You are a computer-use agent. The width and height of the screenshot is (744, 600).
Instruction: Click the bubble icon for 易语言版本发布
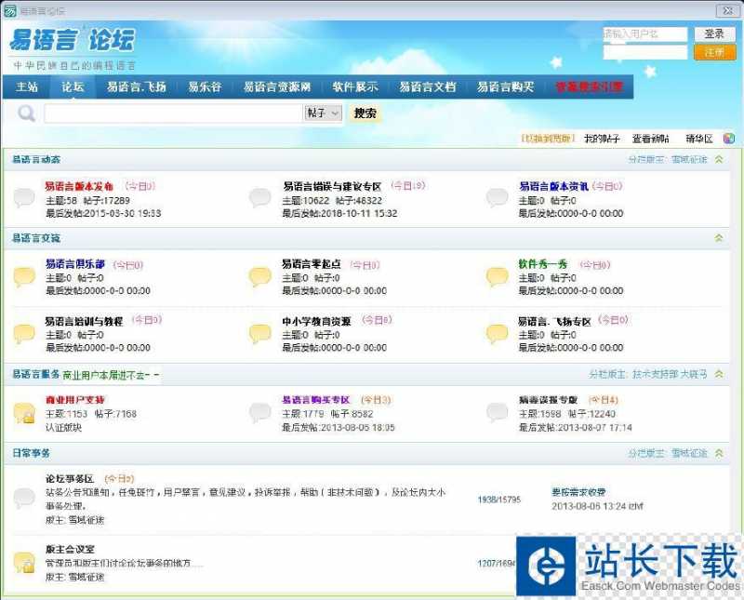pos(24,198)
